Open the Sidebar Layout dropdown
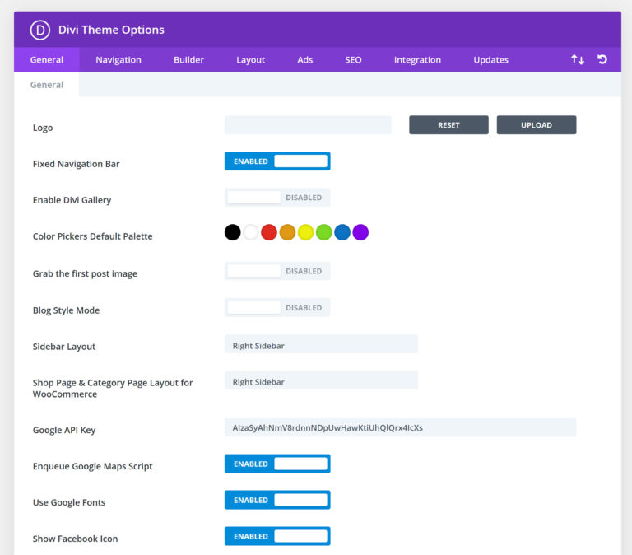The image size is (632, 555). [x=321, y=344]
